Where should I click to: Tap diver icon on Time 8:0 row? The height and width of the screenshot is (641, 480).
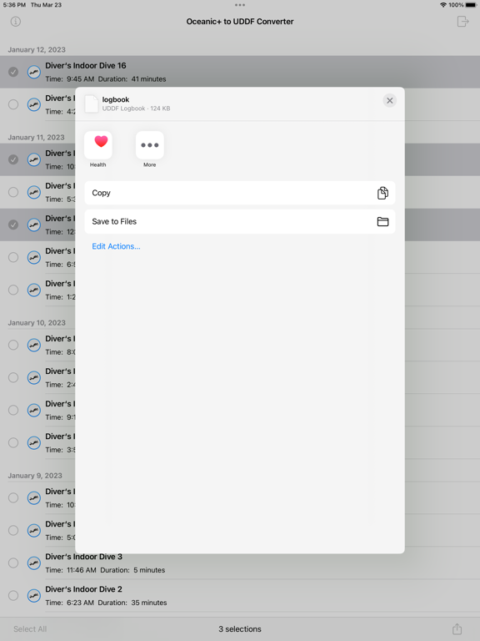[34, 345]
